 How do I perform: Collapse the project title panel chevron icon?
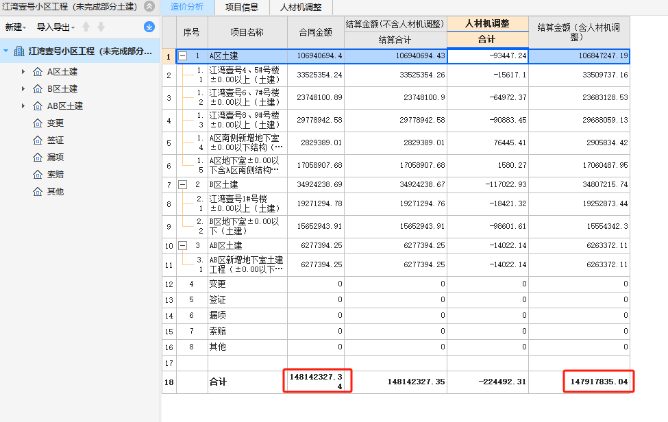coord(149,6)
